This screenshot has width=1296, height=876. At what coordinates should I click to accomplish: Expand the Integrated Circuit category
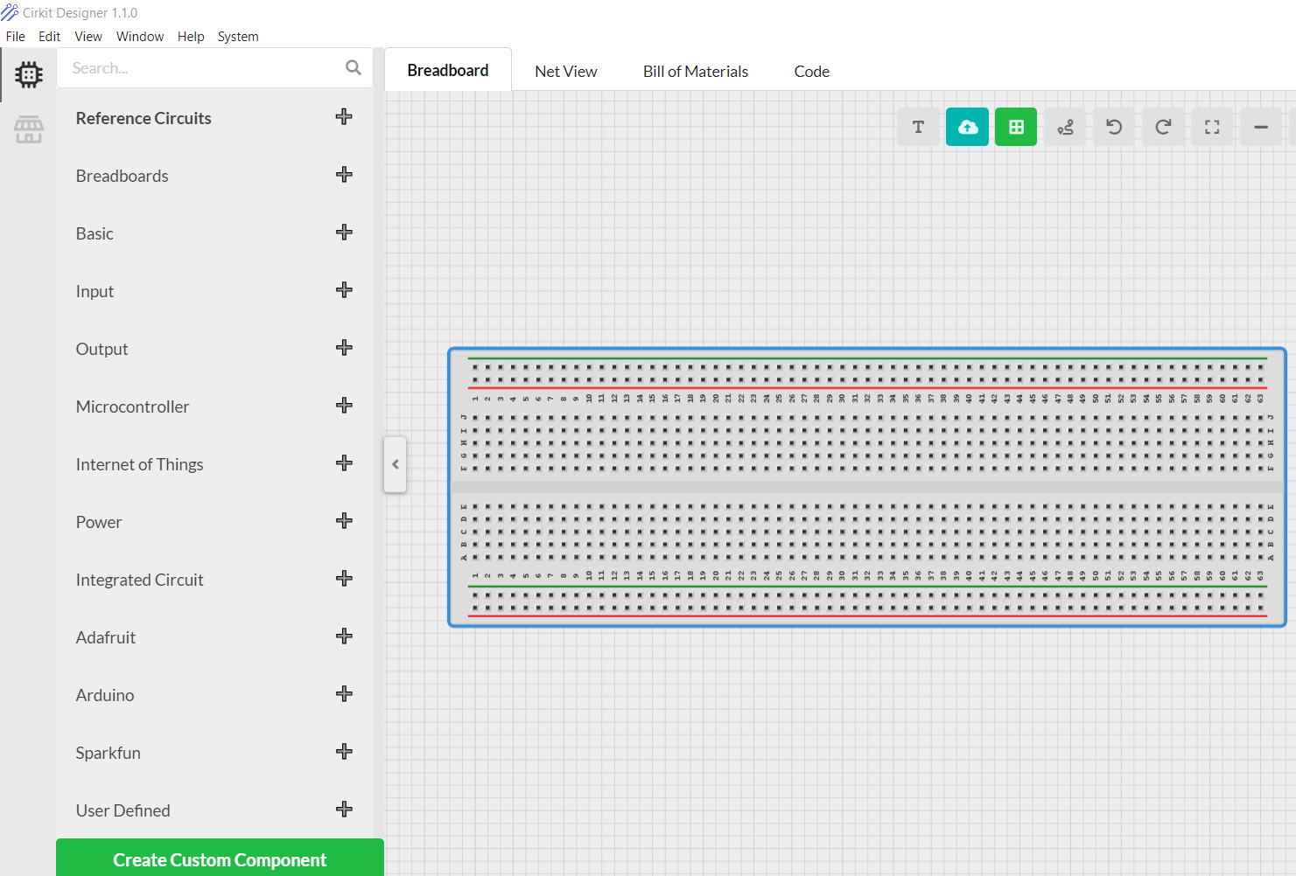(344, 579)
